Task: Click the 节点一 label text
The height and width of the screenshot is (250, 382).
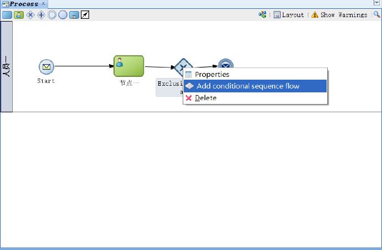Action: click(129, 83)
